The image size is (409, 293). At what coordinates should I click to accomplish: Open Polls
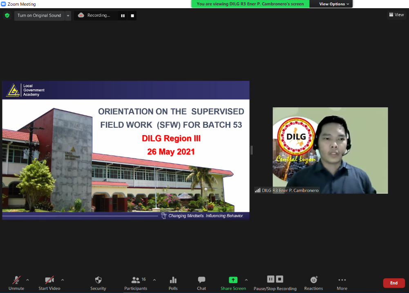pyautogui.click(x=173, y=283)
